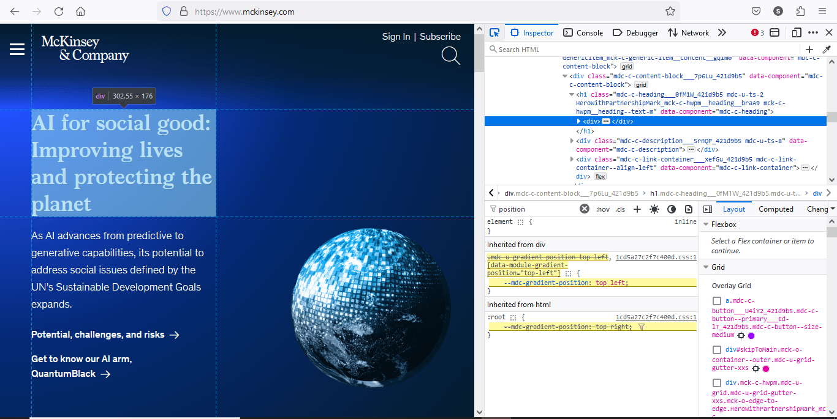The image size is (837, 419).
Task: Open the Computed tab
Action: (x=776, y=209)
